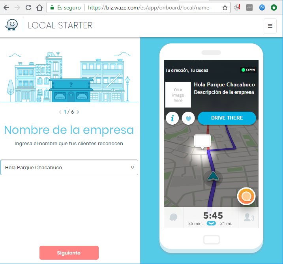The image size is (283, 264).
Task: Click the heart favorite button in preview
Action: [188, 118]
